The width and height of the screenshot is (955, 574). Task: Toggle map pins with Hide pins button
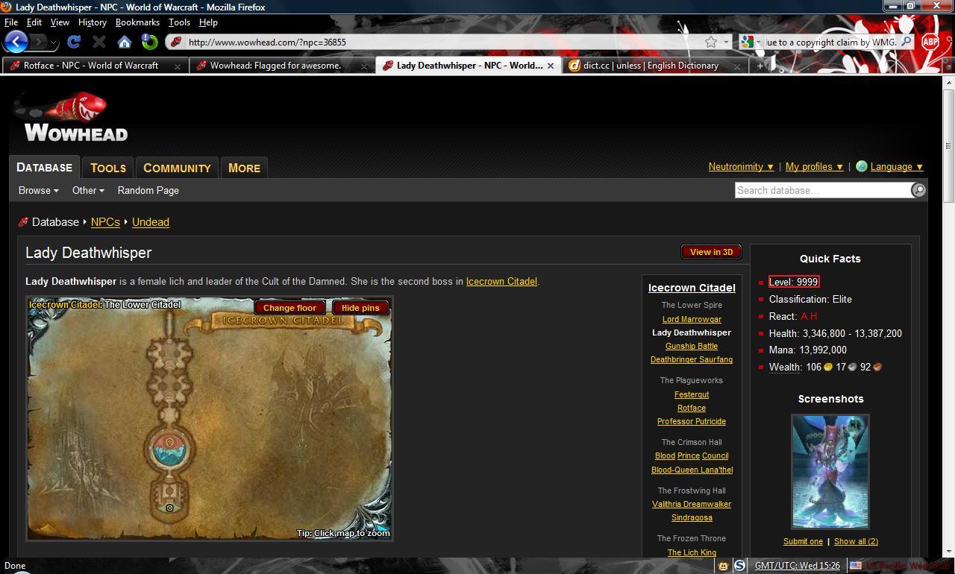pos(360,308)
